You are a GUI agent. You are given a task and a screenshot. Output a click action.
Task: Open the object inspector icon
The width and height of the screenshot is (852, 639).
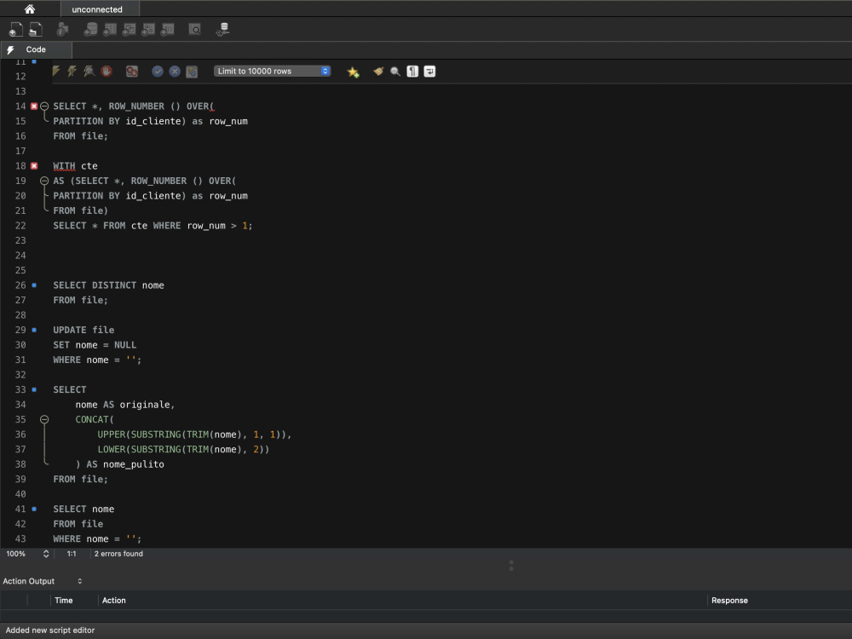click(63, 29)
